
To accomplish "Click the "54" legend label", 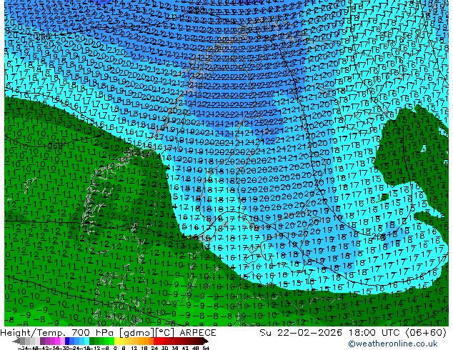I will 206,348.
